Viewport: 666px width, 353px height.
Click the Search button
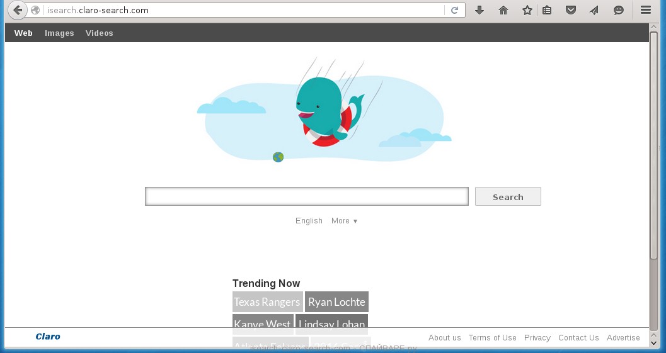click(508, 196)
